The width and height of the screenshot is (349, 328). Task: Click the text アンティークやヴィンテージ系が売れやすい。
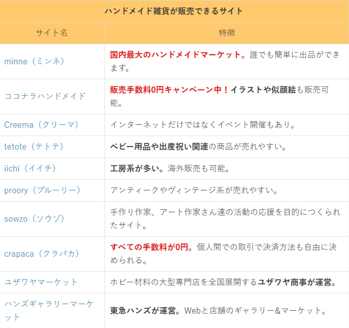pos(194,190)
